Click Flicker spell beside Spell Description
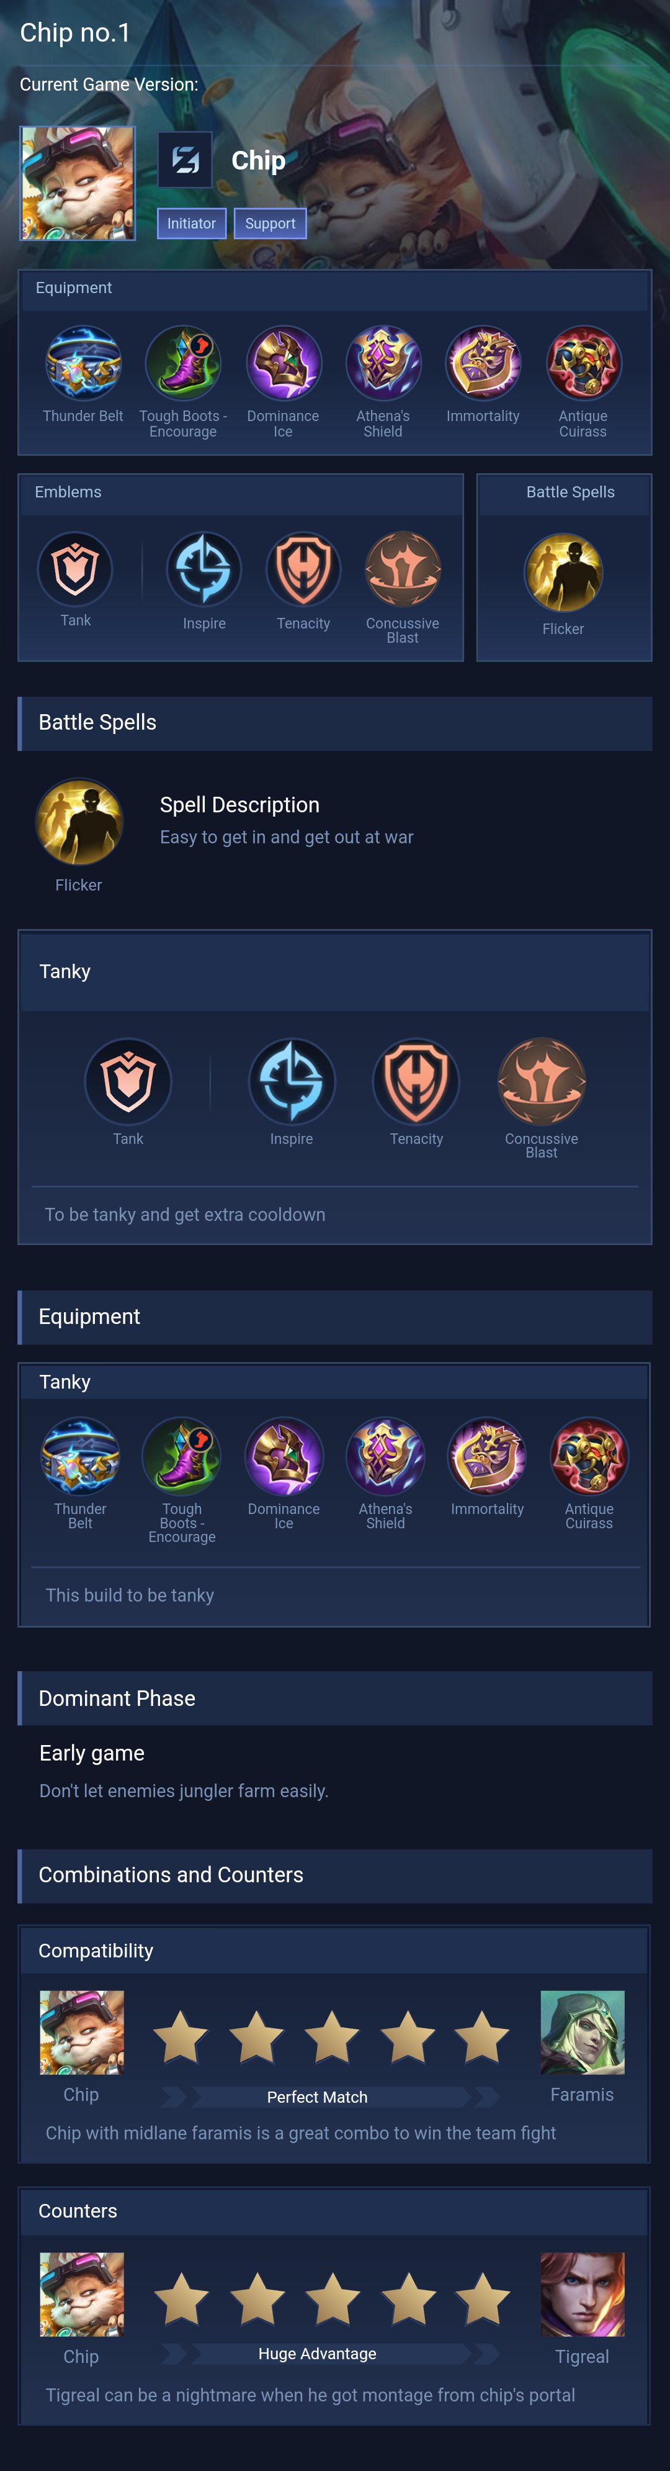Image resolution: width=670 pixels, height=2471 pixels. [79, 822]
